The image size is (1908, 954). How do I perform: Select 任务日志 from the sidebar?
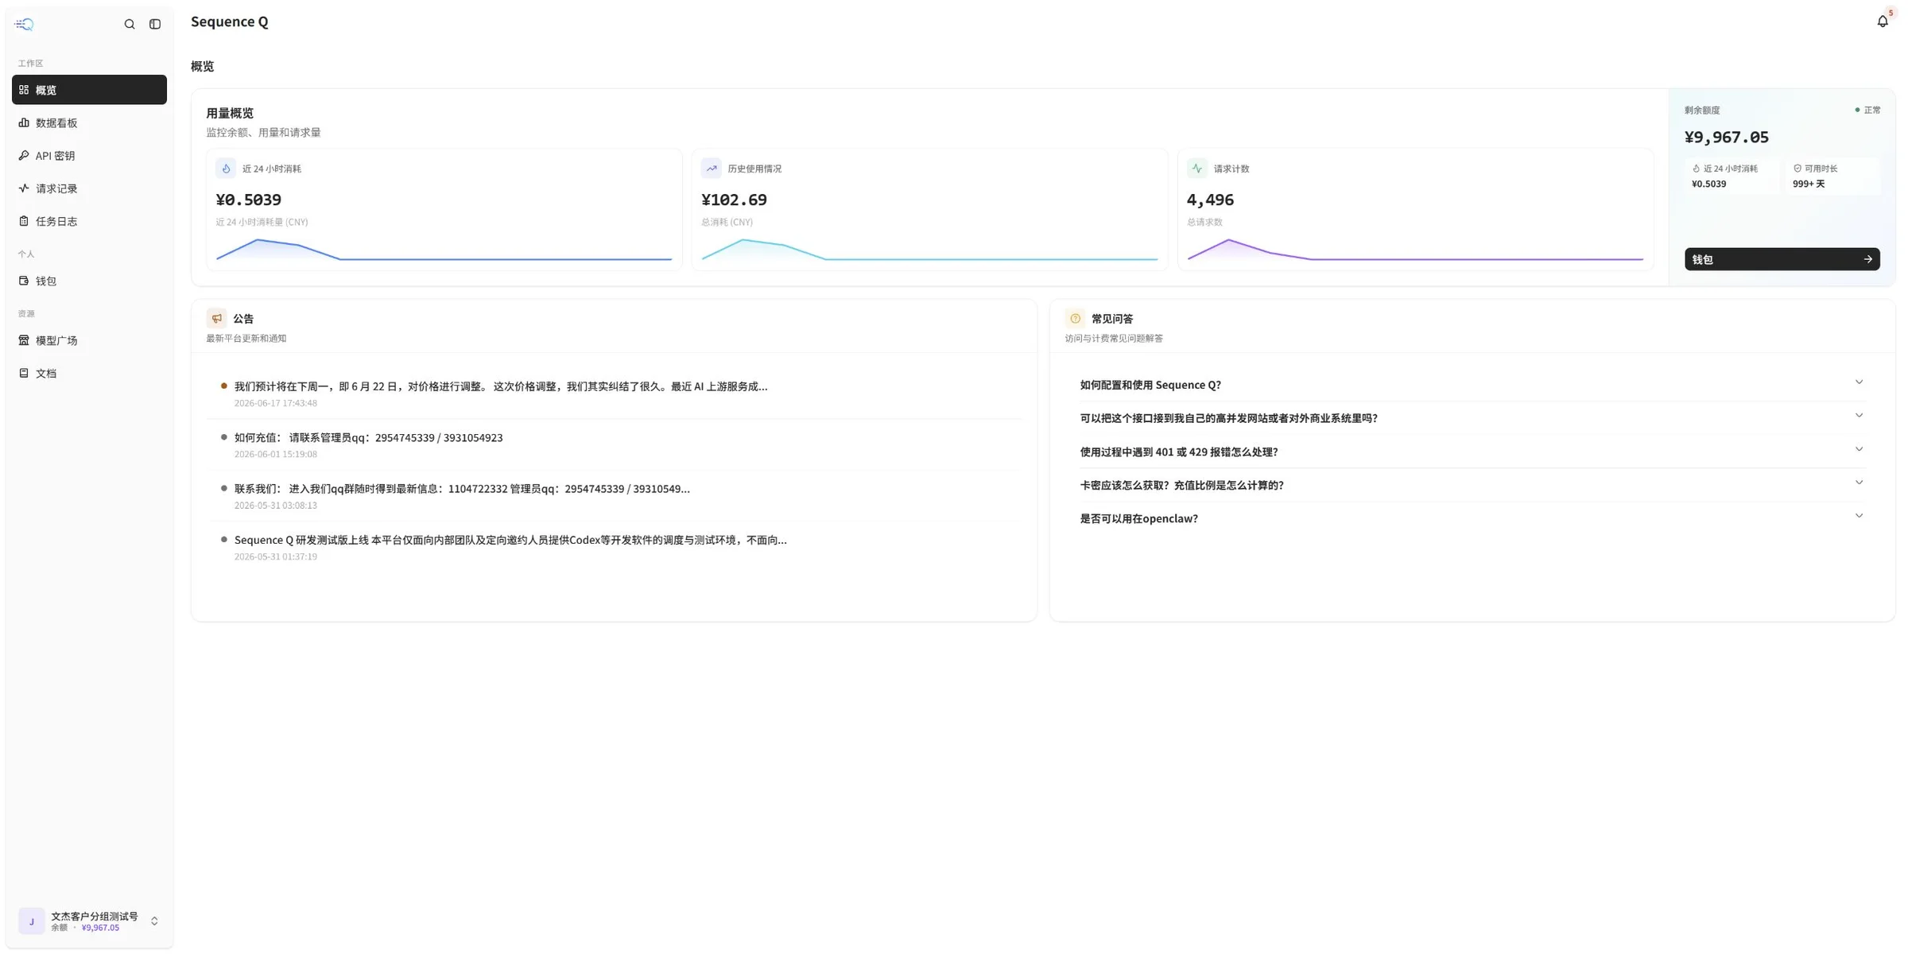pos(89,221)
